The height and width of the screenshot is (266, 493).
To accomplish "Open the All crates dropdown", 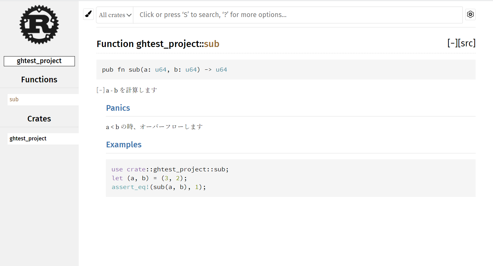I will pos(114,15).
